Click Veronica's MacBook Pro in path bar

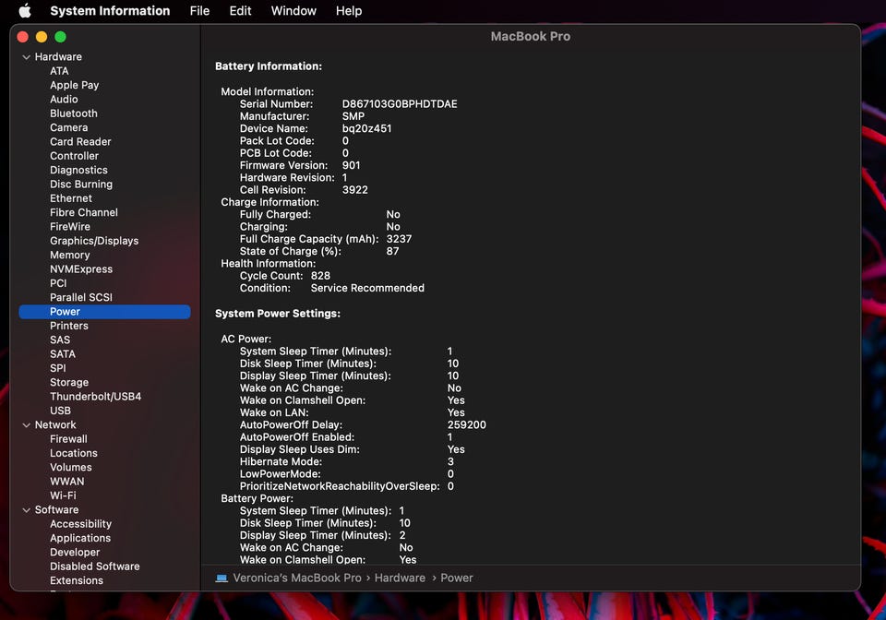pyautogui.click(x=298, y=578)
